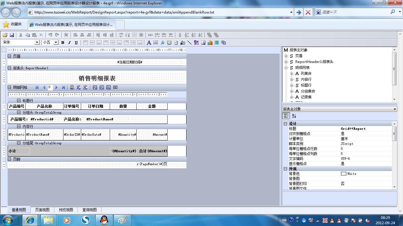Insert a chart control from toolbar
Image resolution: width=403 pixels, height=226 pixels.
210,43
